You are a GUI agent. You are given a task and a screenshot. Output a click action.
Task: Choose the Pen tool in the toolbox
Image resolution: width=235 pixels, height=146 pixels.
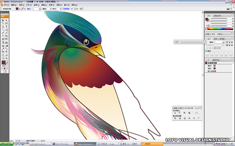point(3,26)
